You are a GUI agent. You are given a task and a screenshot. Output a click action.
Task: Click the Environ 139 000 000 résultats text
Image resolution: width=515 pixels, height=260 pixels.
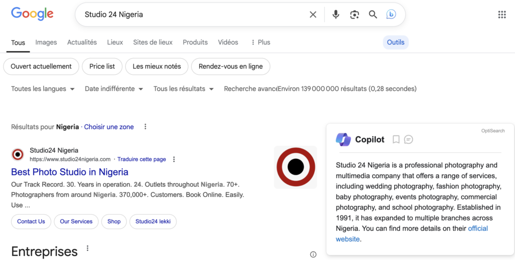point(347,89)
